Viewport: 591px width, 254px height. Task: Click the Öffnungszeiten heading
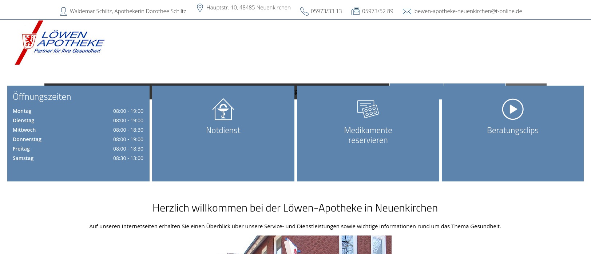(42, 97)
